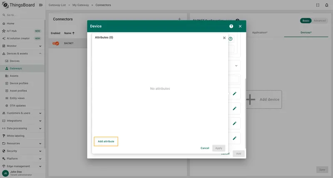Image resolution: width=333 pixels, height=178 pixels.
Task: Open Assets in sidebar
Action: point(22,76)
